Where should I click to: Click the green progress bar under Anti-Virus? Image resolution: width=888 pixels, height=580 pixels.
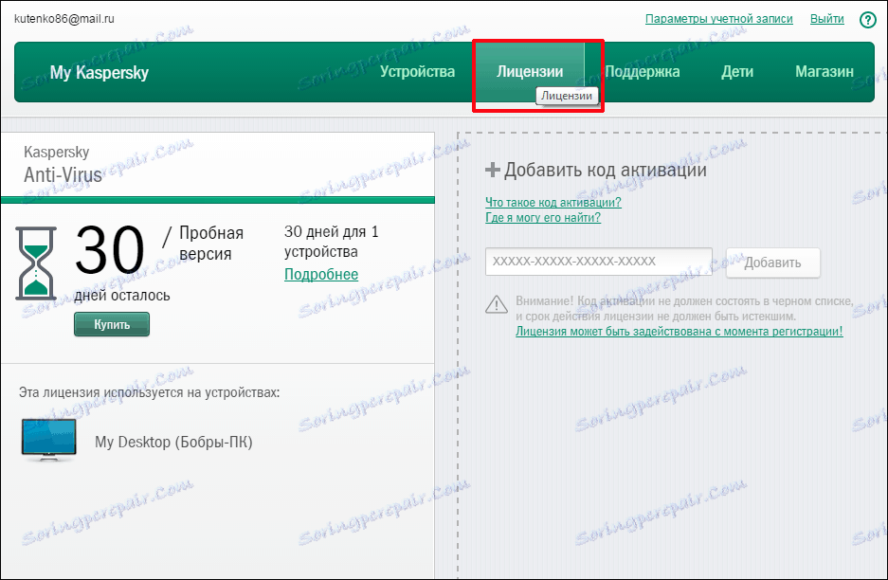point(216,199)
